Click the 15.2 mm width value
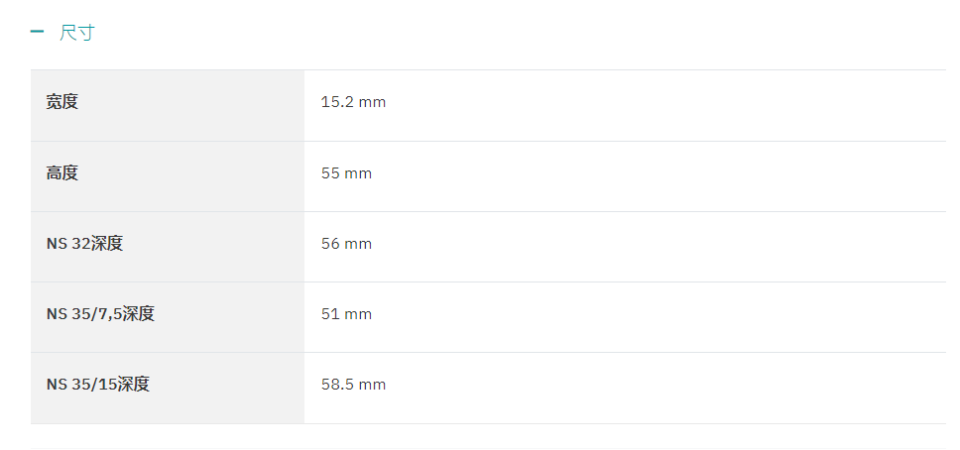Image resolution: width=960 pixels, height=450 pixels. coord(353,102)
